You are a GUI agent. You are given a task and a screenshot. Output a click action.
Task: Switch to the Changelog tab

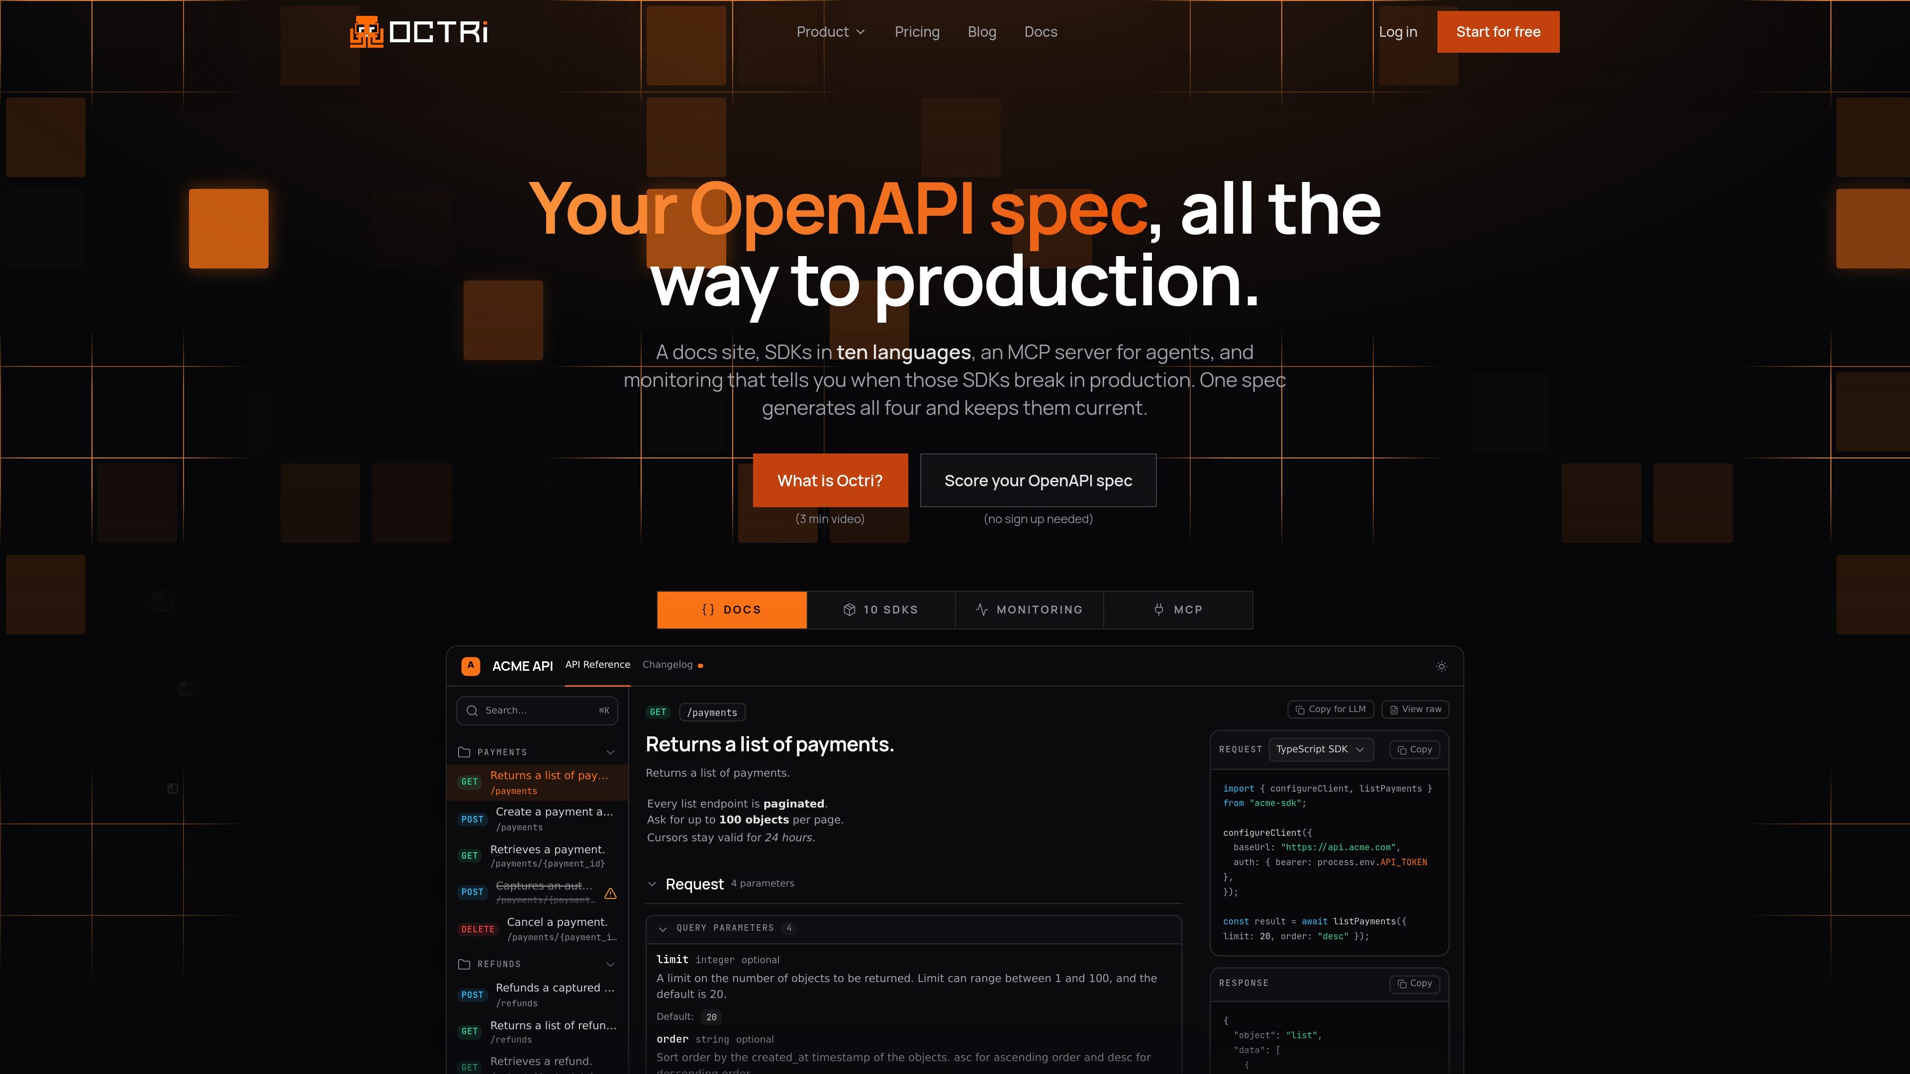(668, 665)
